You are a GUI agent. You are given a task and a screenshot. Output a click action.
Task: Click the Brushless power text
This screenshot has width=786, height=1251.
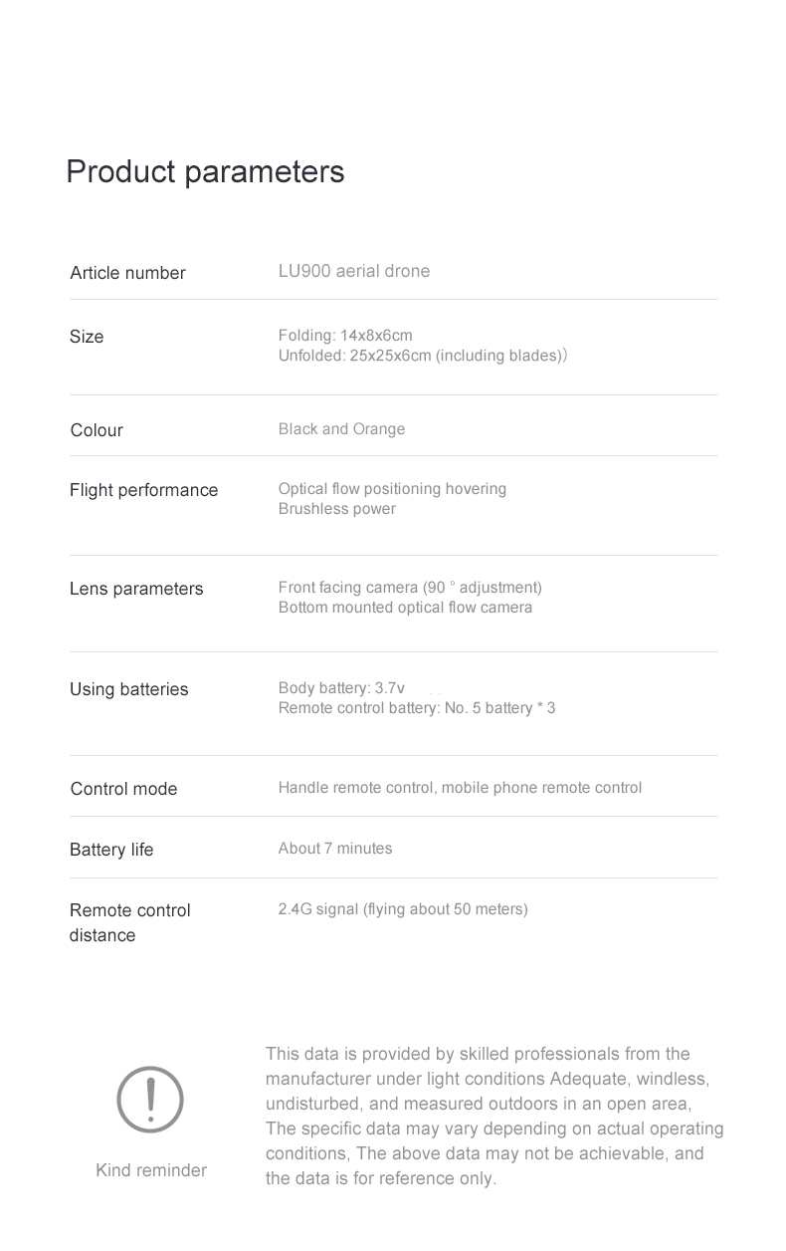337,509
